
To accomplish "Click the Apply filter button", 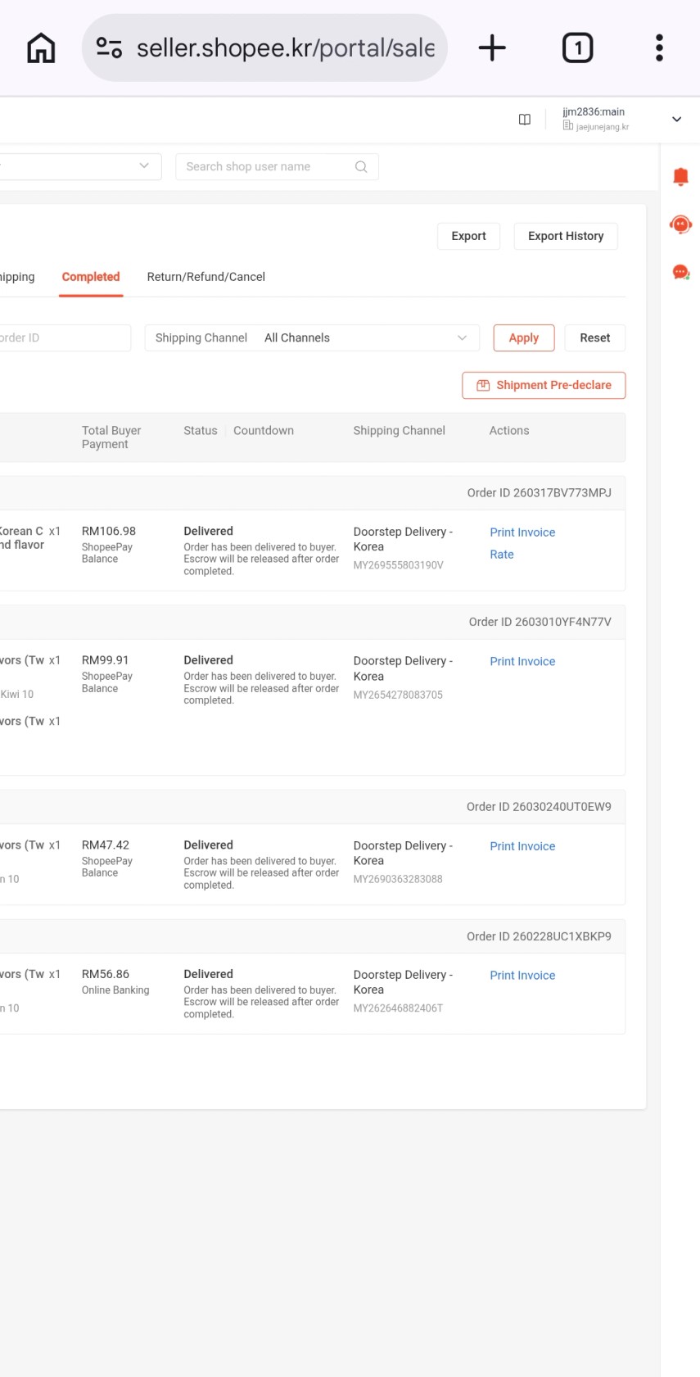I will 524,338.
